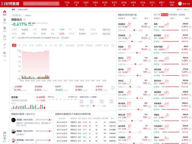
Task: Switch to 同花顺概念 tab
Action: pyautogui.click(x=173, y=15)
